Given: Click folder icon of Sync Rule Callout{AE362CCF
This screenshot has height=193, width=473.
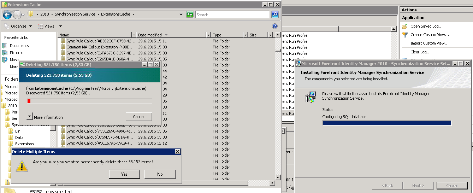Looking at the screenshot, I should pos(63,41).
